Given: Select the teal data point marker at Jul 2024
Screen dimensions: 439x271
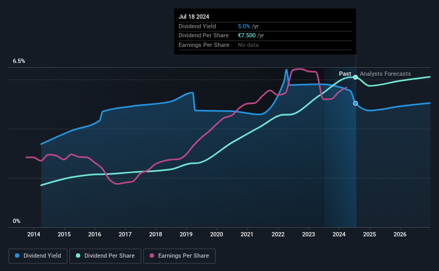Looking at the screenshot, I should coord(355,77).
